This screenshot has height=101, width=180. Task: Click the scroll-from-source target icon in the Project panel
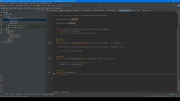[37, 10]
